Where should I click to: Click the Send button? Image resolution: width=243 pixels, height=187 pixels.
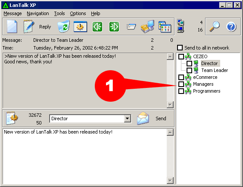(161, 118)
